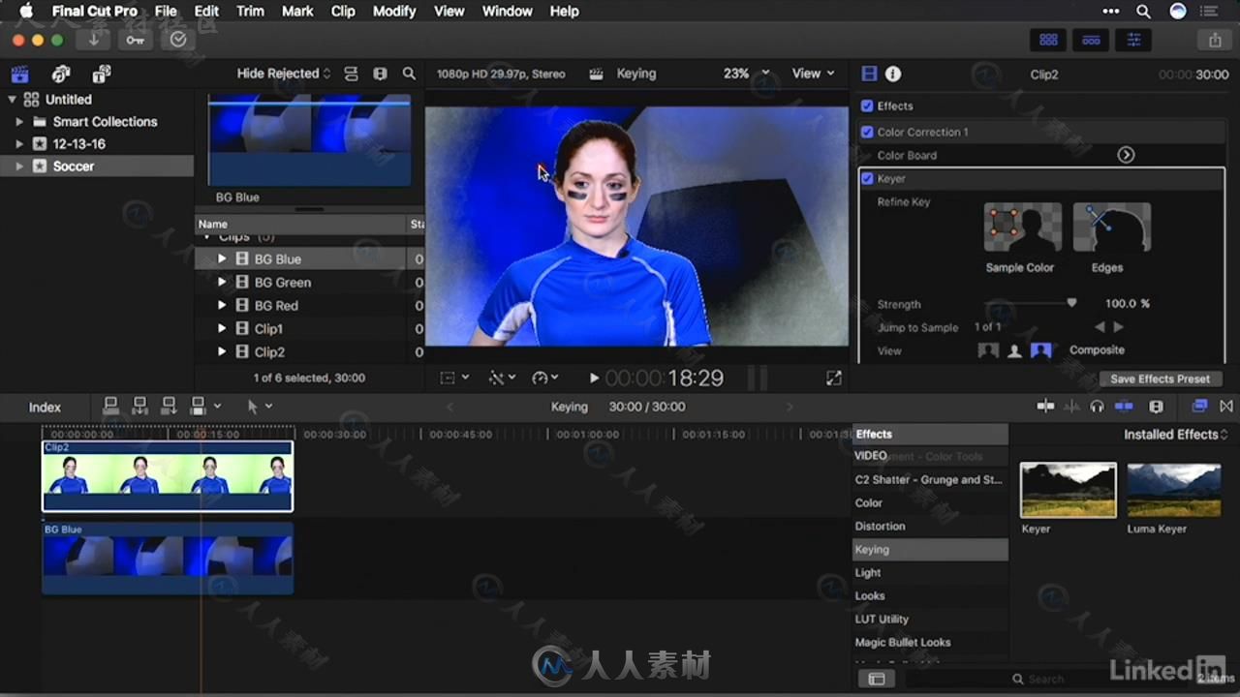Show the video inspector icon

(869, 74)
